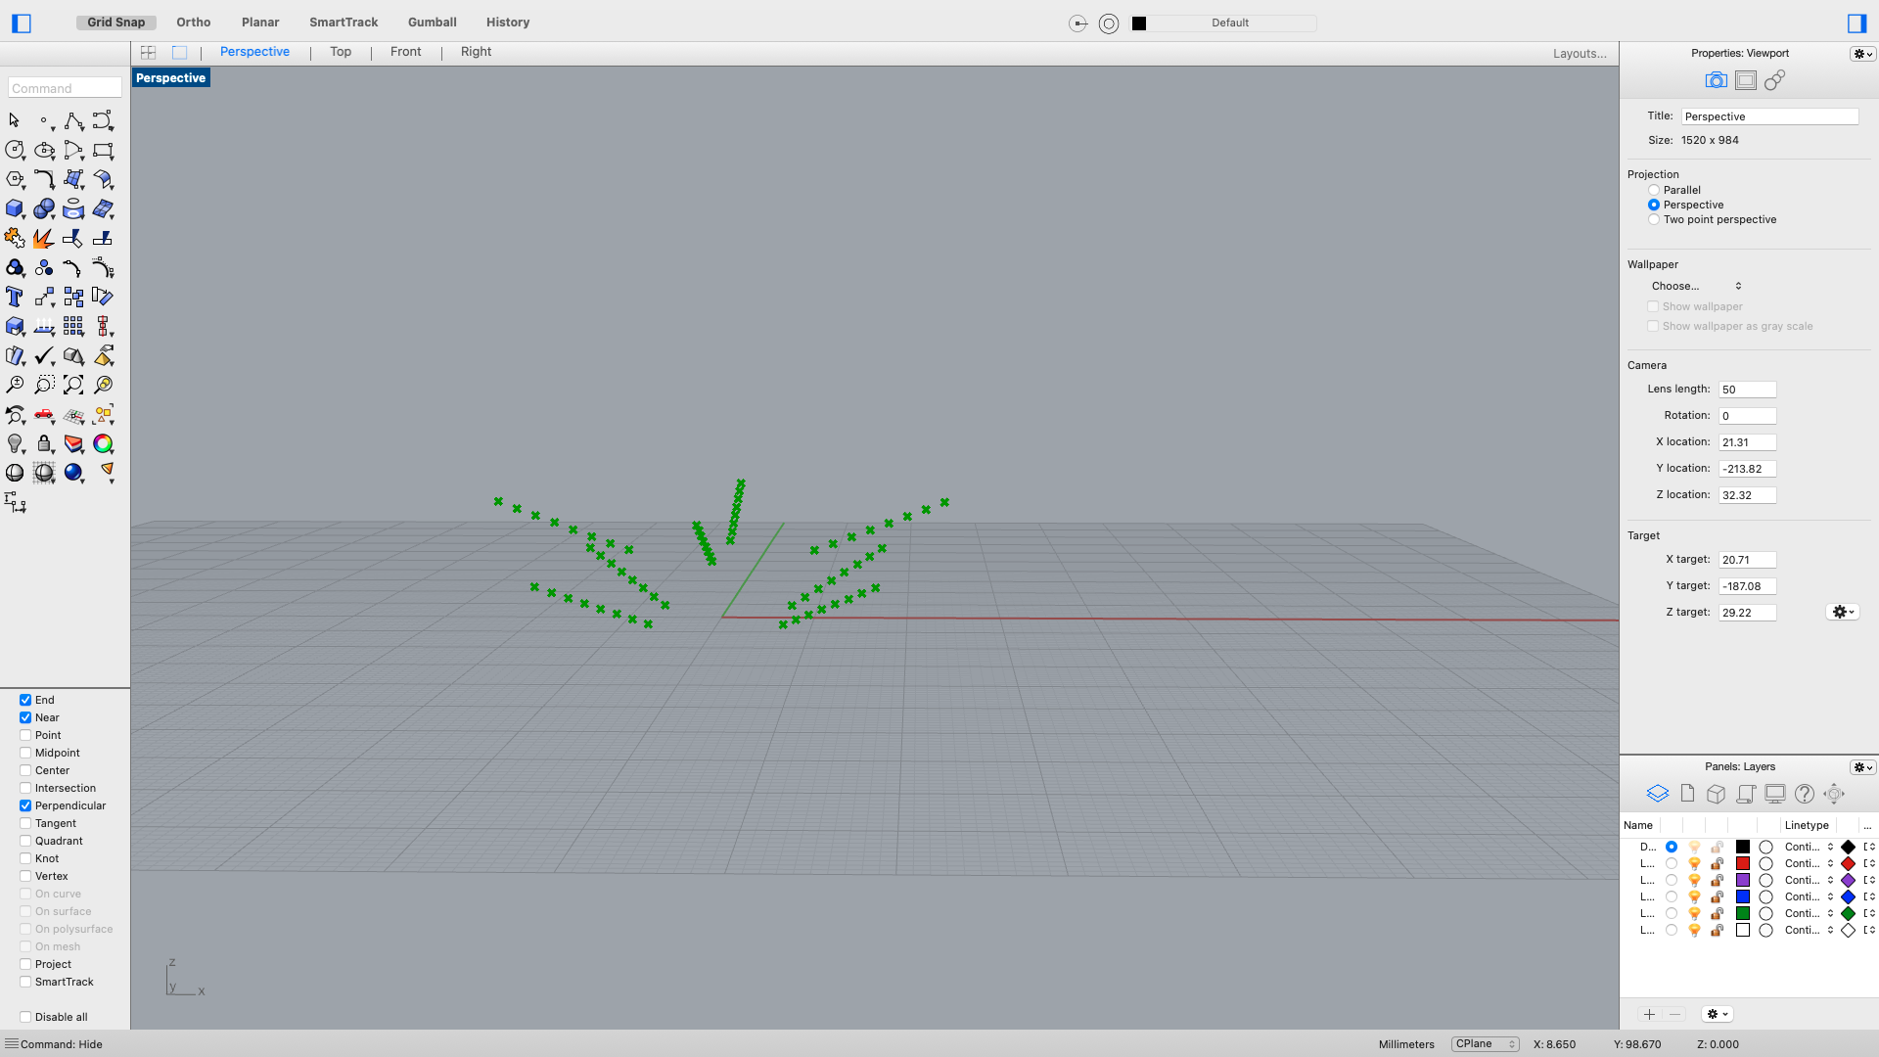Change the purple layer's color swatch
The width and height of the screenshot is (1879, 1057).
1742,880
